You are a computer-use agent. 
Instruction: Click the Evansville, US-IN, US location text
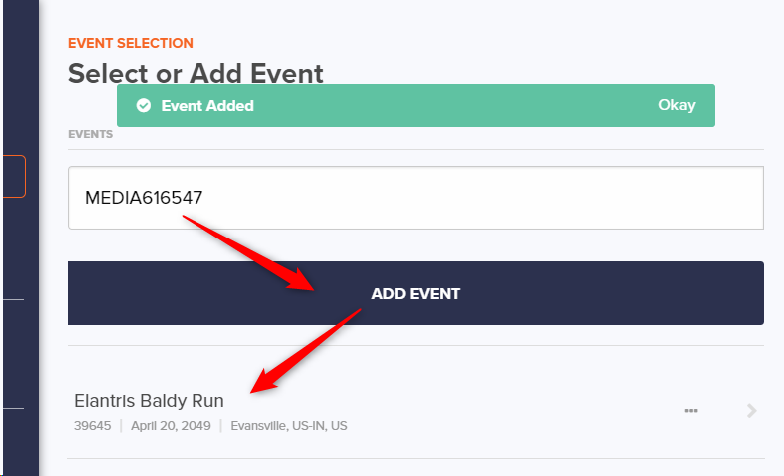point(289,426)
